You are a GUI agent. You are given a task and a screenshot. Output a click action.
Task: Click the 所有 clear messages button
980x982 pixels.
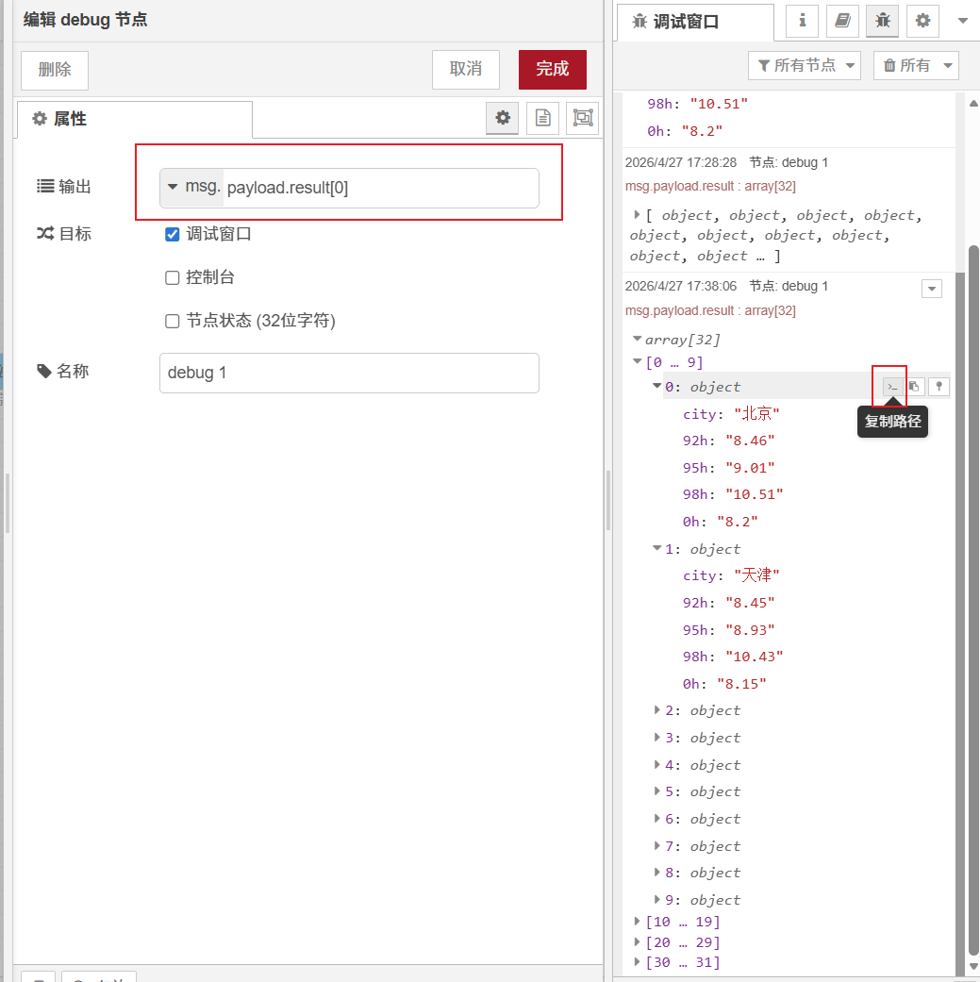906,65
